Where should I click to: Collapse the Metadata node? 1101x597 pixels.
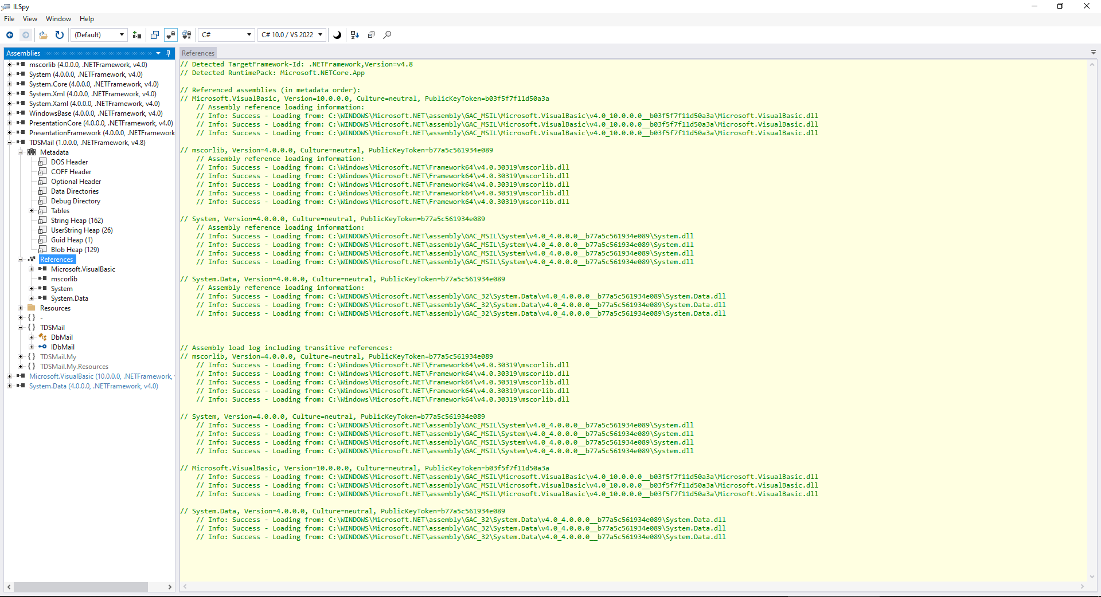21,152
